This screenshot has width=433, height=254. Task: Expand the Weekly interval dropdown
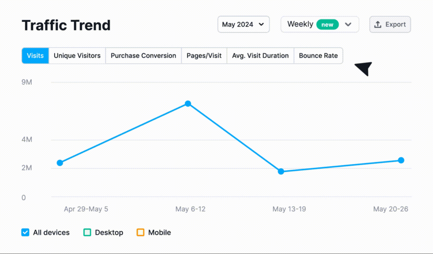click(300, 24)
